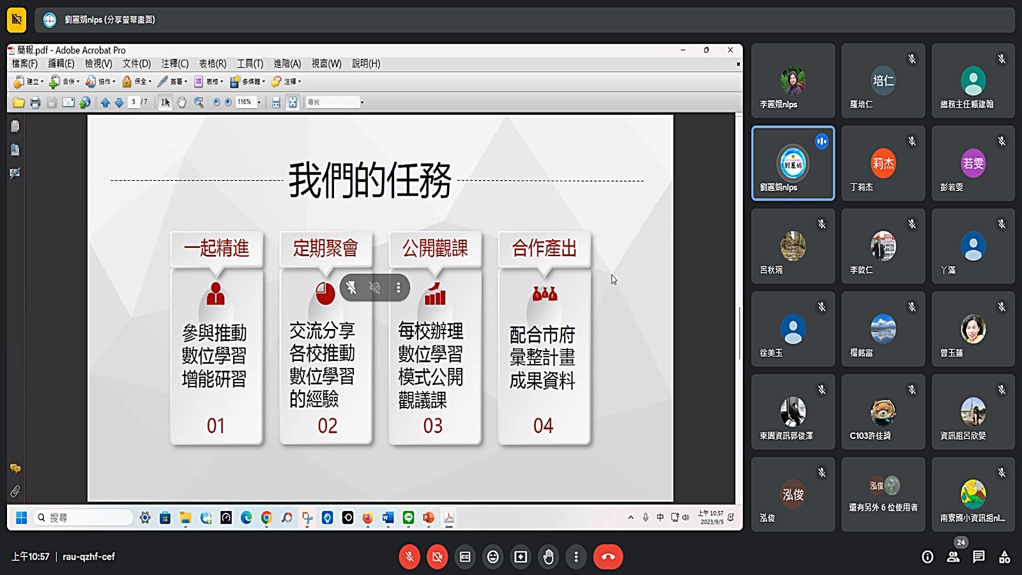This screenshot has height=575, width=1022.
Task: Unmute the microphone in the call bar
Action: pyautogui.click(x=409, y=557)
